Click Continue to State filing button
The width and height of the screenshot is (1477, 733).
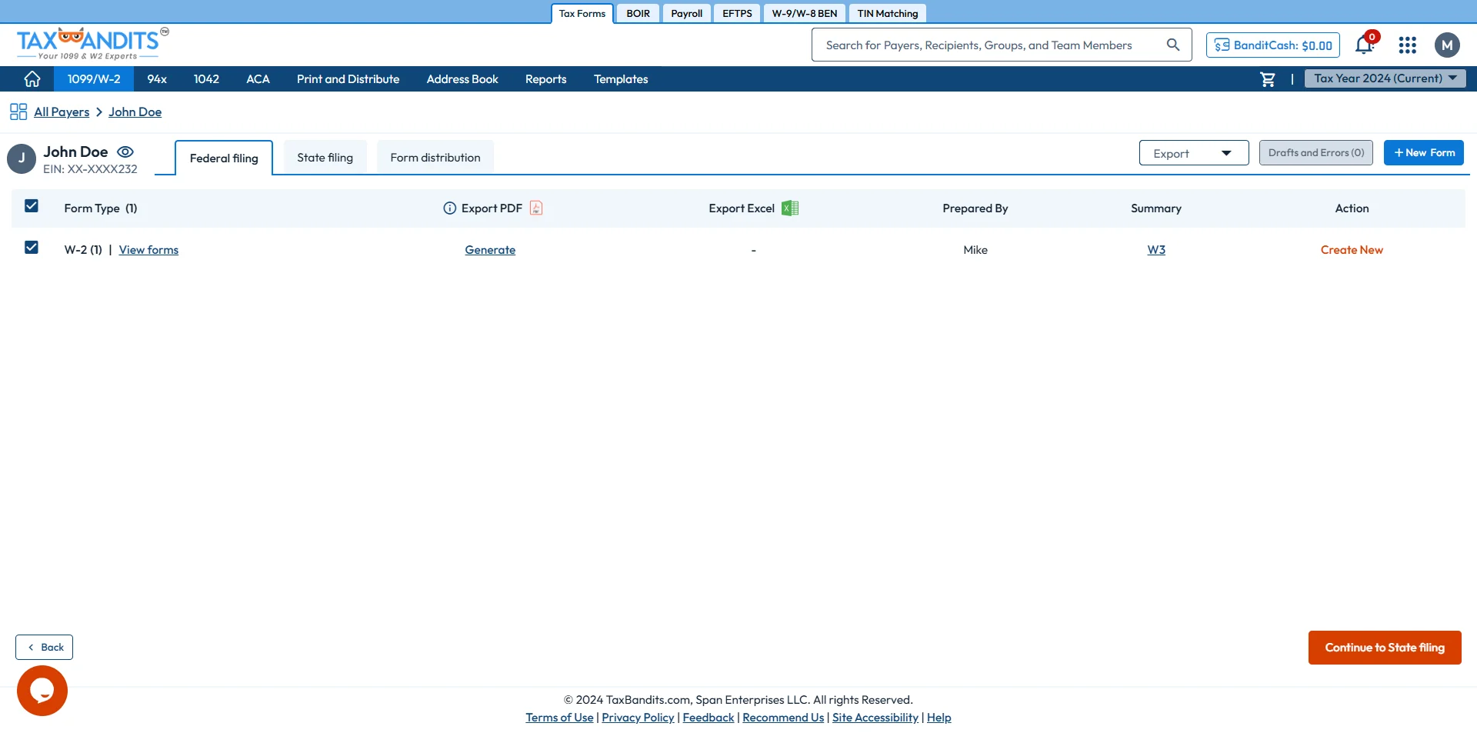click(x=1385, y=648)
